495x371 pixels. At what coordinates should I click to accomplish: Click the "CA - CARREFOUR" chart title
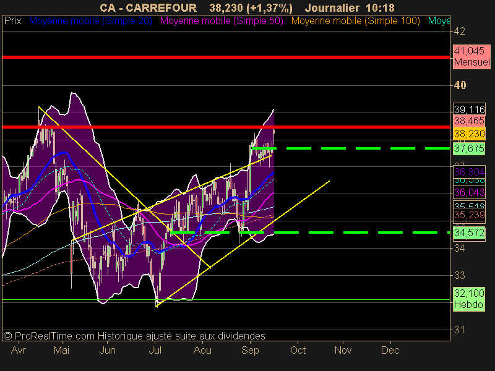(x=148, y=7)
